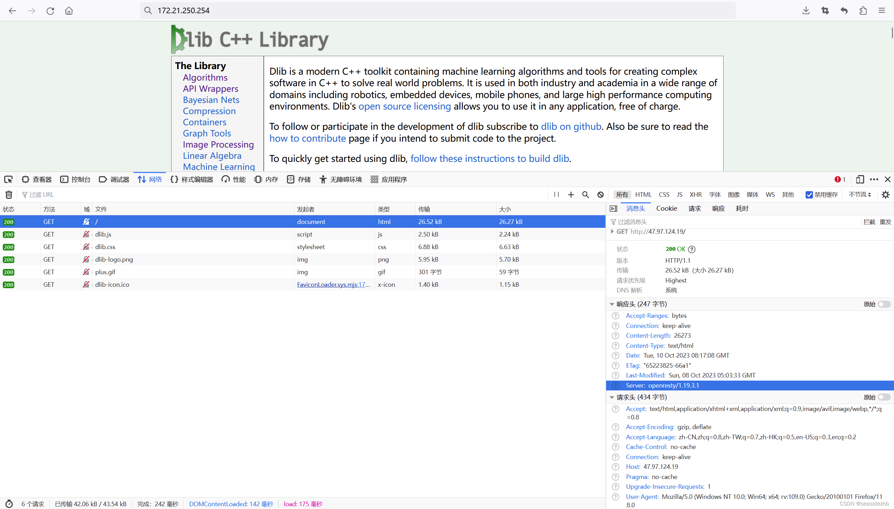Select the dlib-logo.png request row
894x509 pixels.
coord(303,260)
